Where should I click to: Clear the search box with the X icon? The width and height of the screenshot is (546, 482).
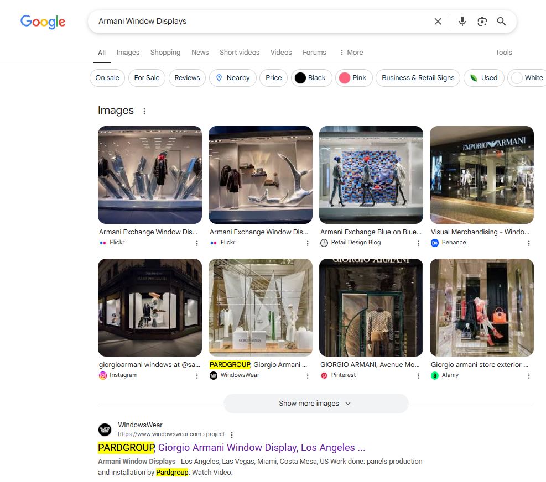[438, 22]
